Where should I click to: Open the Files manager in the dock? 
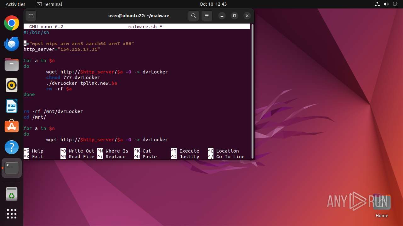click(x=12, y=64)
